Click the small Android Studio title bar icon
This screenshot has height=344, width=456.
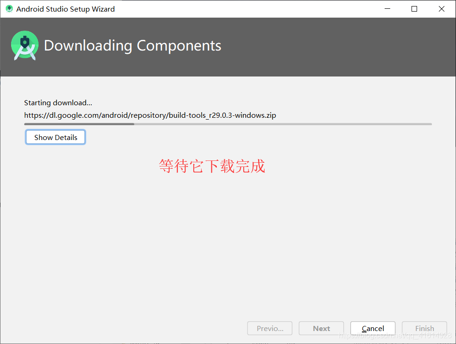(9, 9)
